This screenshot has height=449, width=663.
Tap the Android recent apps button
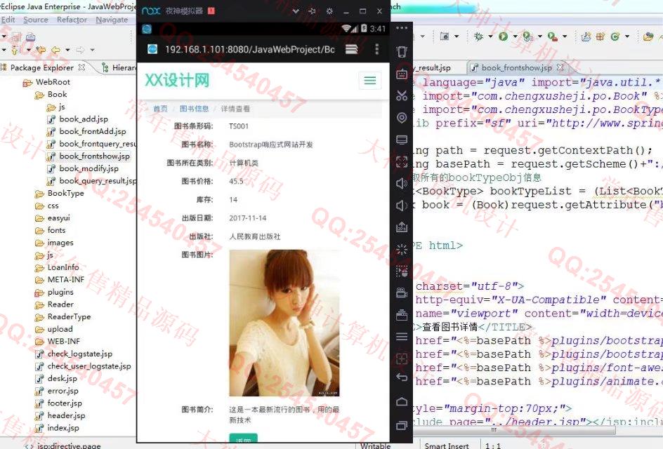(402, 425)
